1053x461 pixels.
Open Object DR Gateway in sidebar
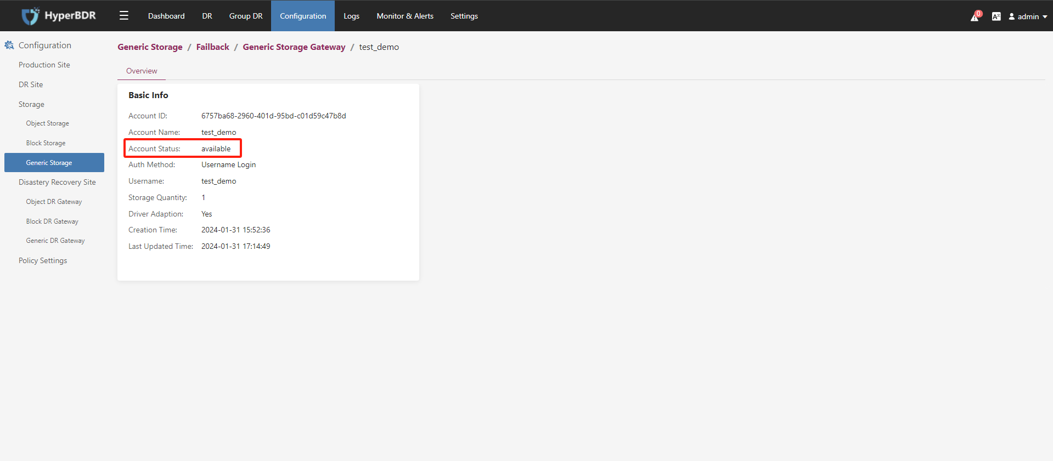click(54, 202)
